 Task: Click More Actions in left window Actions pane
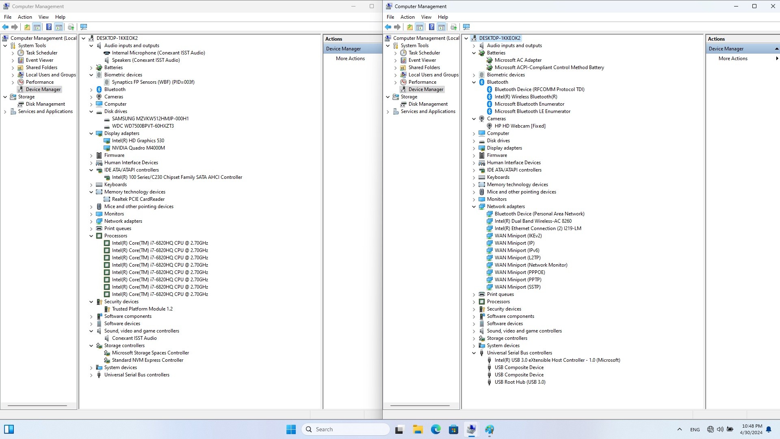point(350,59)
